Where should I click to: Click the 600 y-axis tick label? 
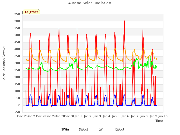point(17,21)
